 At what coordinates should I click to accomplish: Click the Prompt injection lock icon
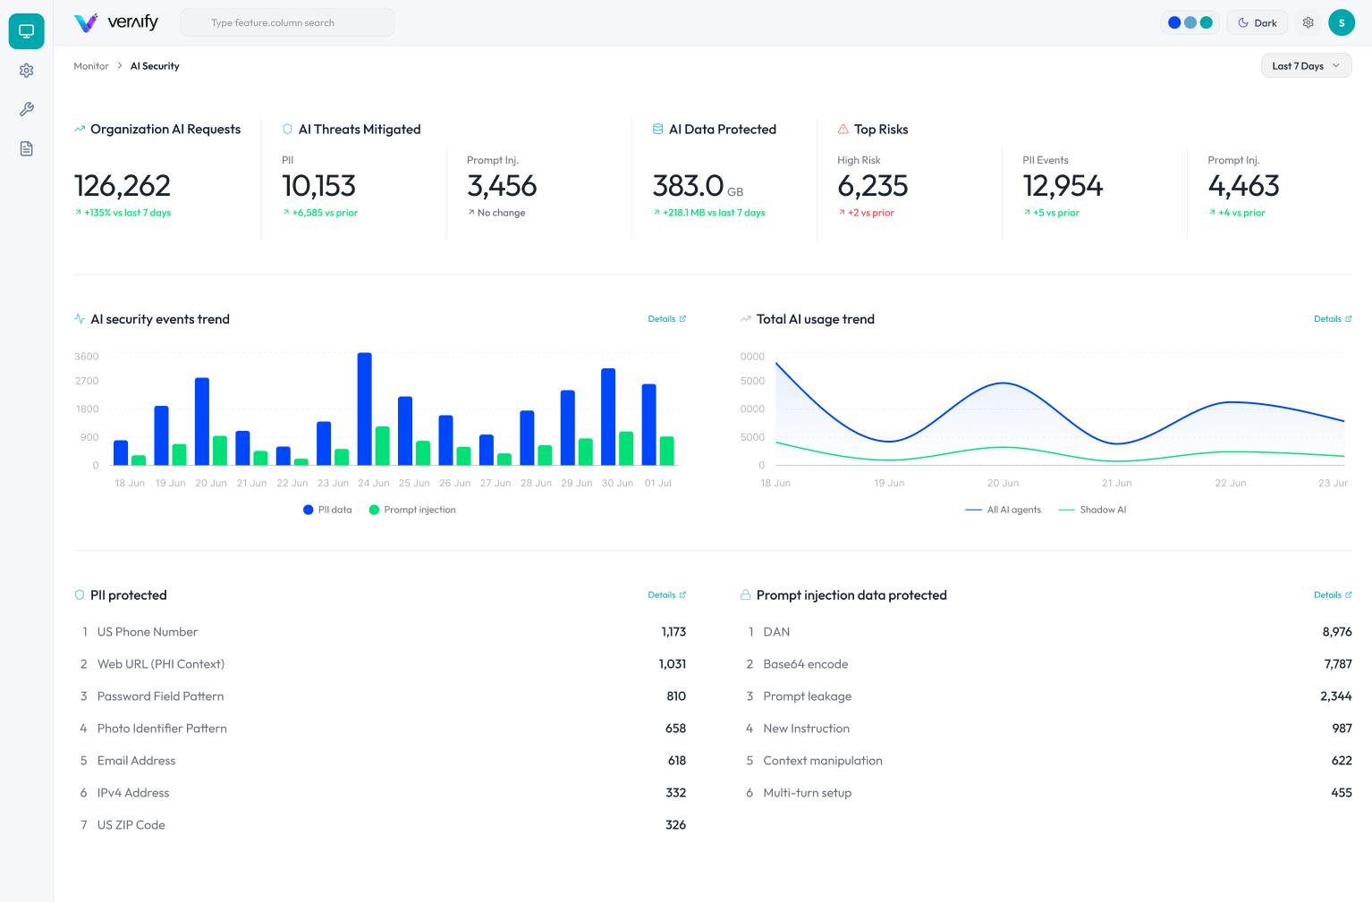pos(746,594)
